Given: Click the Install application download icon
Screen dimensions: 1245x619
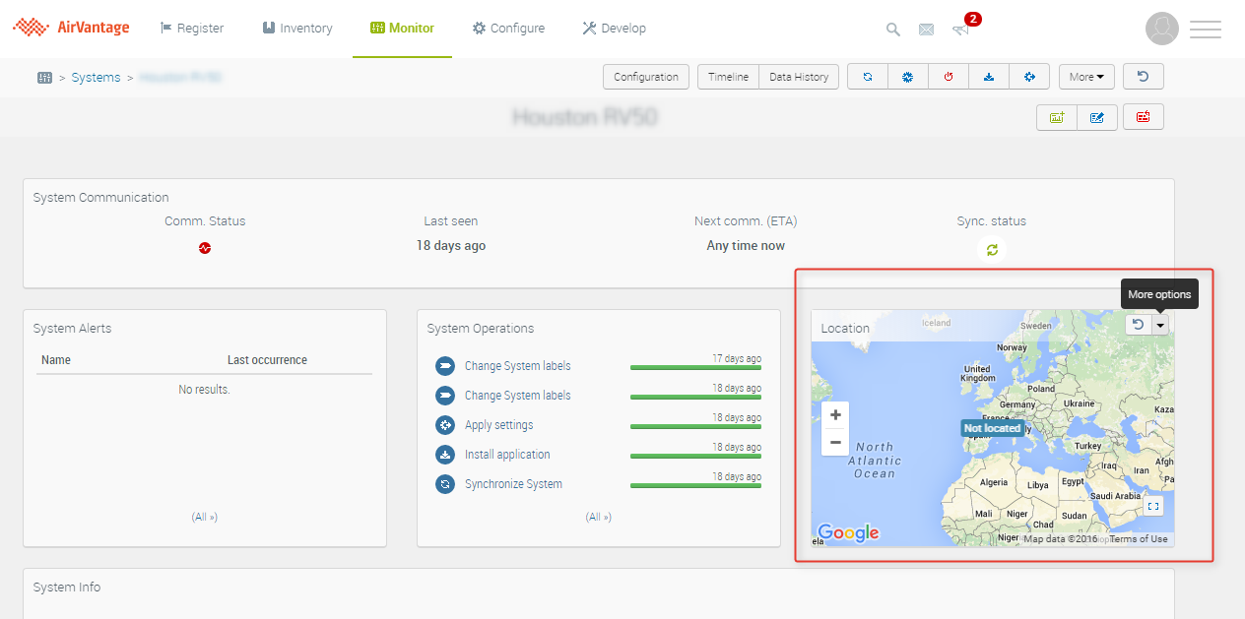Looking at the screenshot, I should 989,77.
